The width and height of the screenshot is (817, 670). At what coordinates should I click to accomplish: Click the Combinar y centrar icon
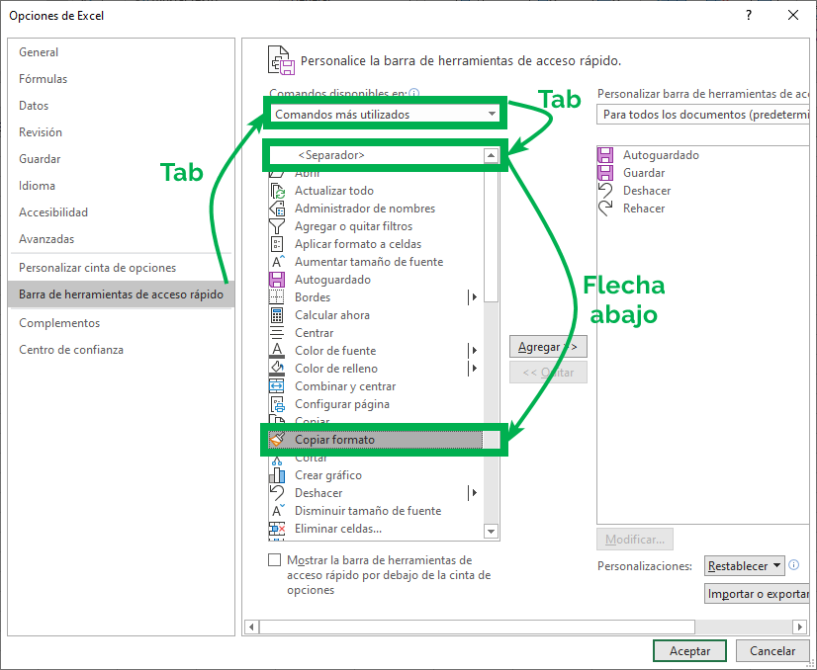[277, 386]
